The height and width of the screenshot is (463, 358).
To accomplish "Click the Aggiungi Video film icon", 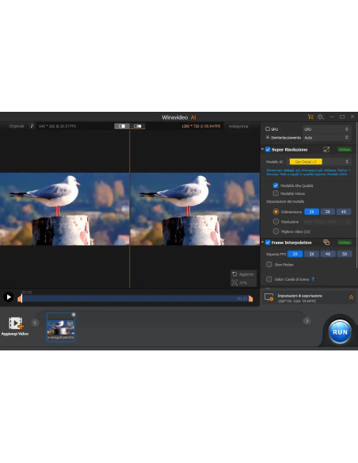I will [x=16, y=323].
